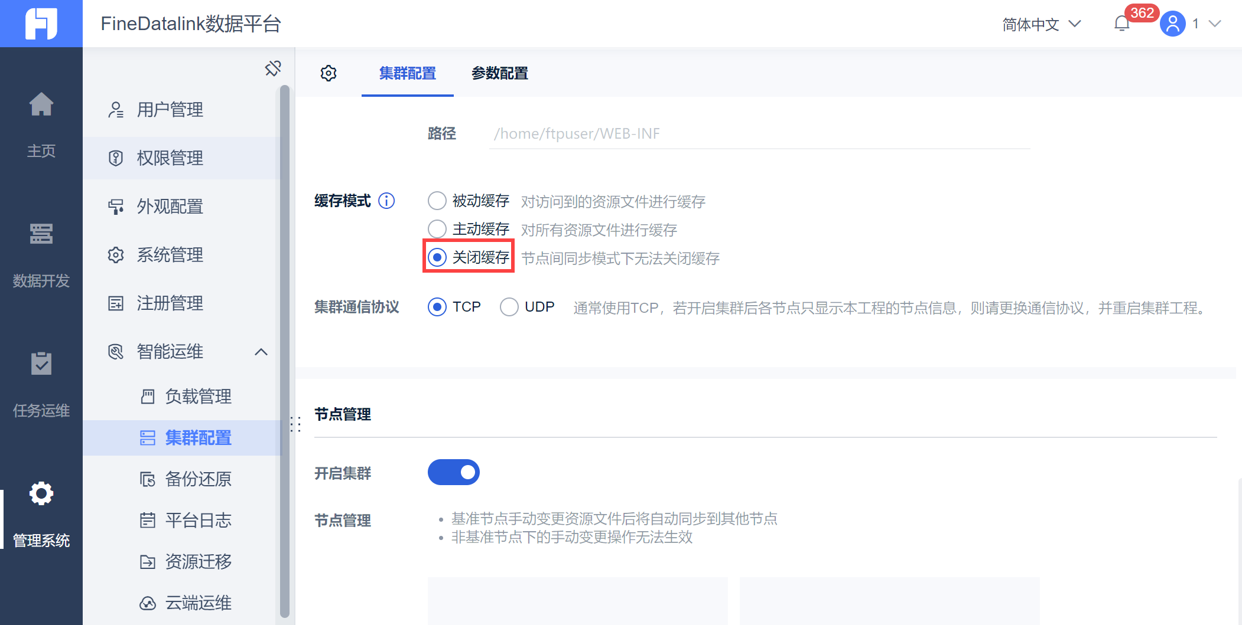Switch to the 参数配置 tab
The width and height of the screenshot is (1242, 625).
coord(500,73)
